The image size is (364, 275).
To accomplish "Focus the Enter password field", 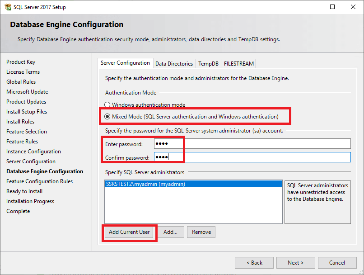I will tap(252, 144).
